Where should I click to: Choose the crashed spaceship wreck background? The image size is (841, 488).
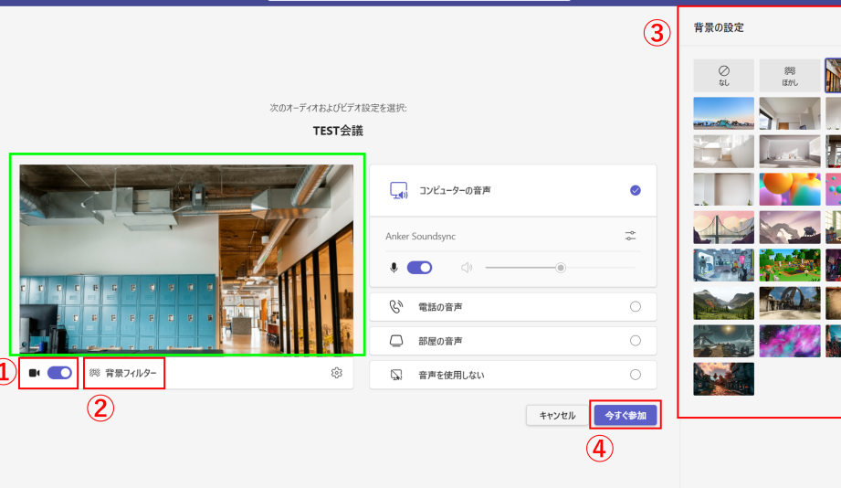point(790,302)
